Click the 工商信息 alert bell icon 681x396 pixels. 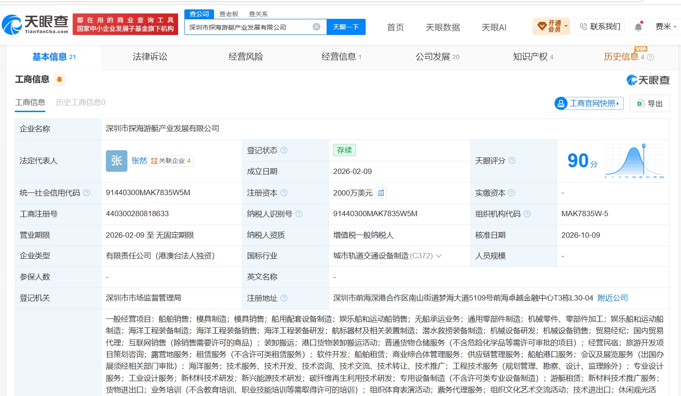[x=59, y=80]
